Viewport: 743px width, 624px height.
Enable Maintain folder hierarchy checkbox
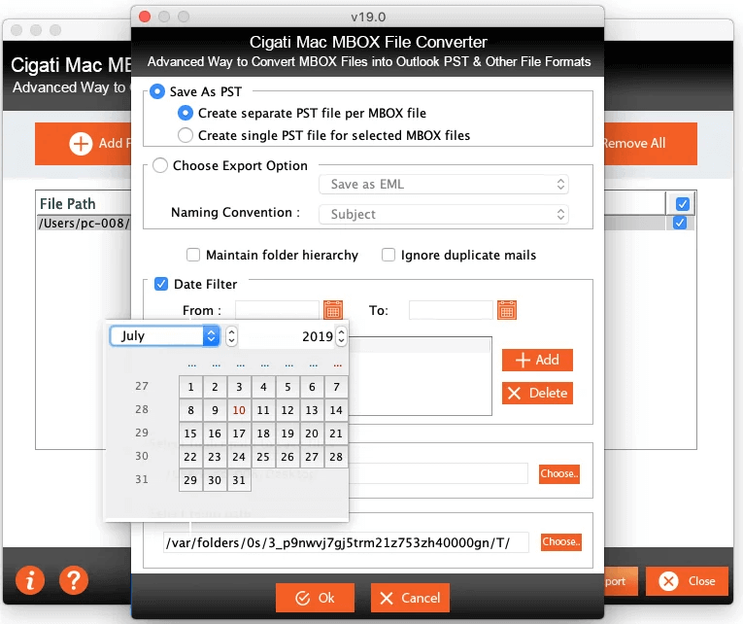point(193,255)
